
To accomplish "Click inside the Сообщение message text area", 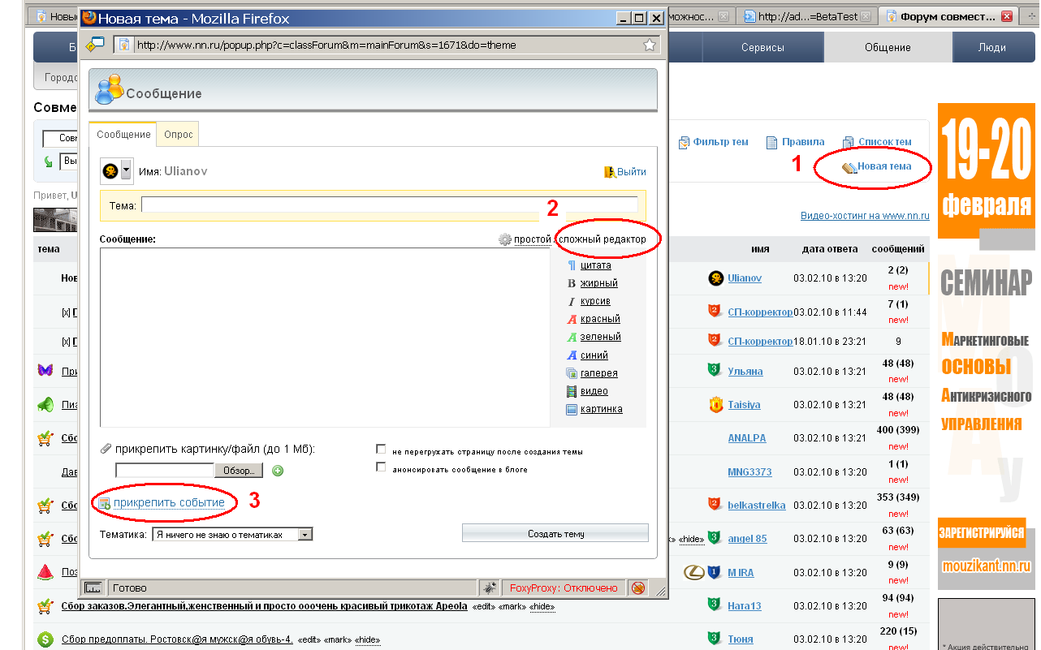I will 325,337.
